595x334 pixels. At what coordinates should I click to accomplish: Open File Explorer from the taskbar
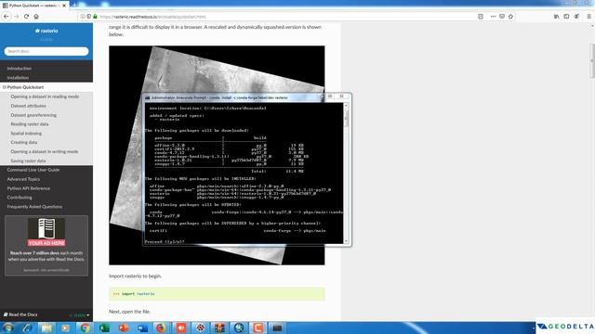click(x=46, y=328)
